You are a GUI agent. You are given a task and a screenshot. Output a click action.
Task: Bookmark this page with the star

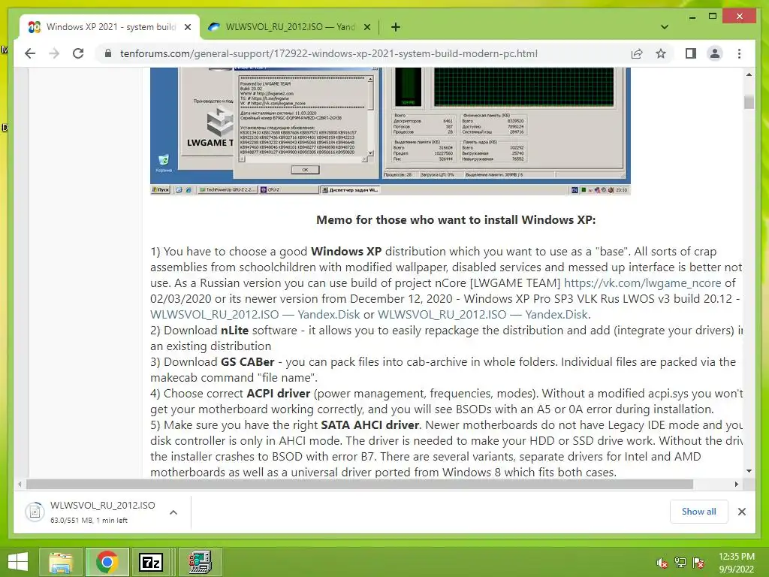661,53
